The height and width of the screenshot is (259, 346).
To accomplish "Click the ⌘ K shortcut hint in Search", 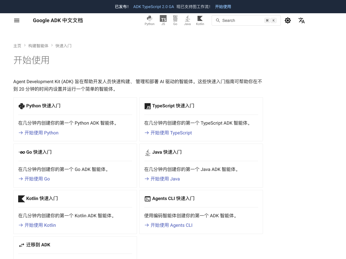I will tap(270, 20).
